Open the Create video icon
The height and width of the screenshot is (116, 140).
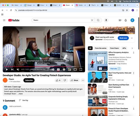(x=120, y=20)
